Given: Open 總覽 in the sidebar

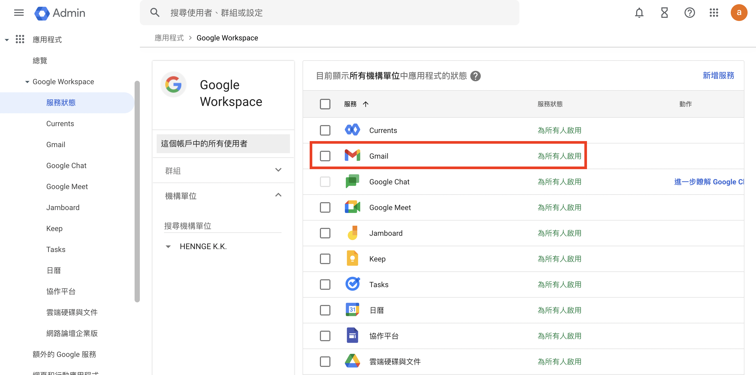Looking at the screenshot, I should tap(40, 61).
